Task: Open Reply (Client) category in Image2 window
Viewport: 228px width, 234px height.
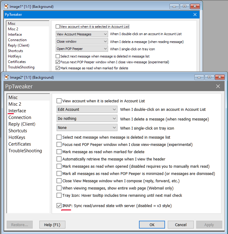Action: (28, 124)
